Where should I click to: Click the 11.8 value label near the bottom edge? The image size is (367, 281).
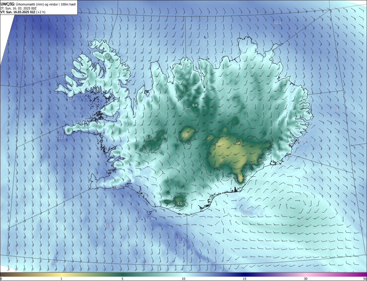(144, 264)
